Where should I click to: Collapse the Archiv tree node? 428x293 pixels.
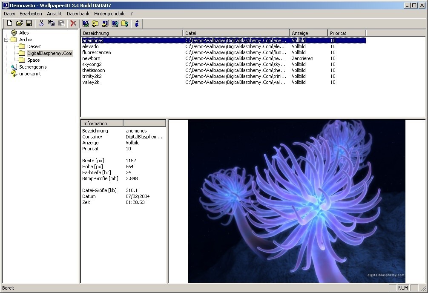pyautogui.click(x=6, y=40)
